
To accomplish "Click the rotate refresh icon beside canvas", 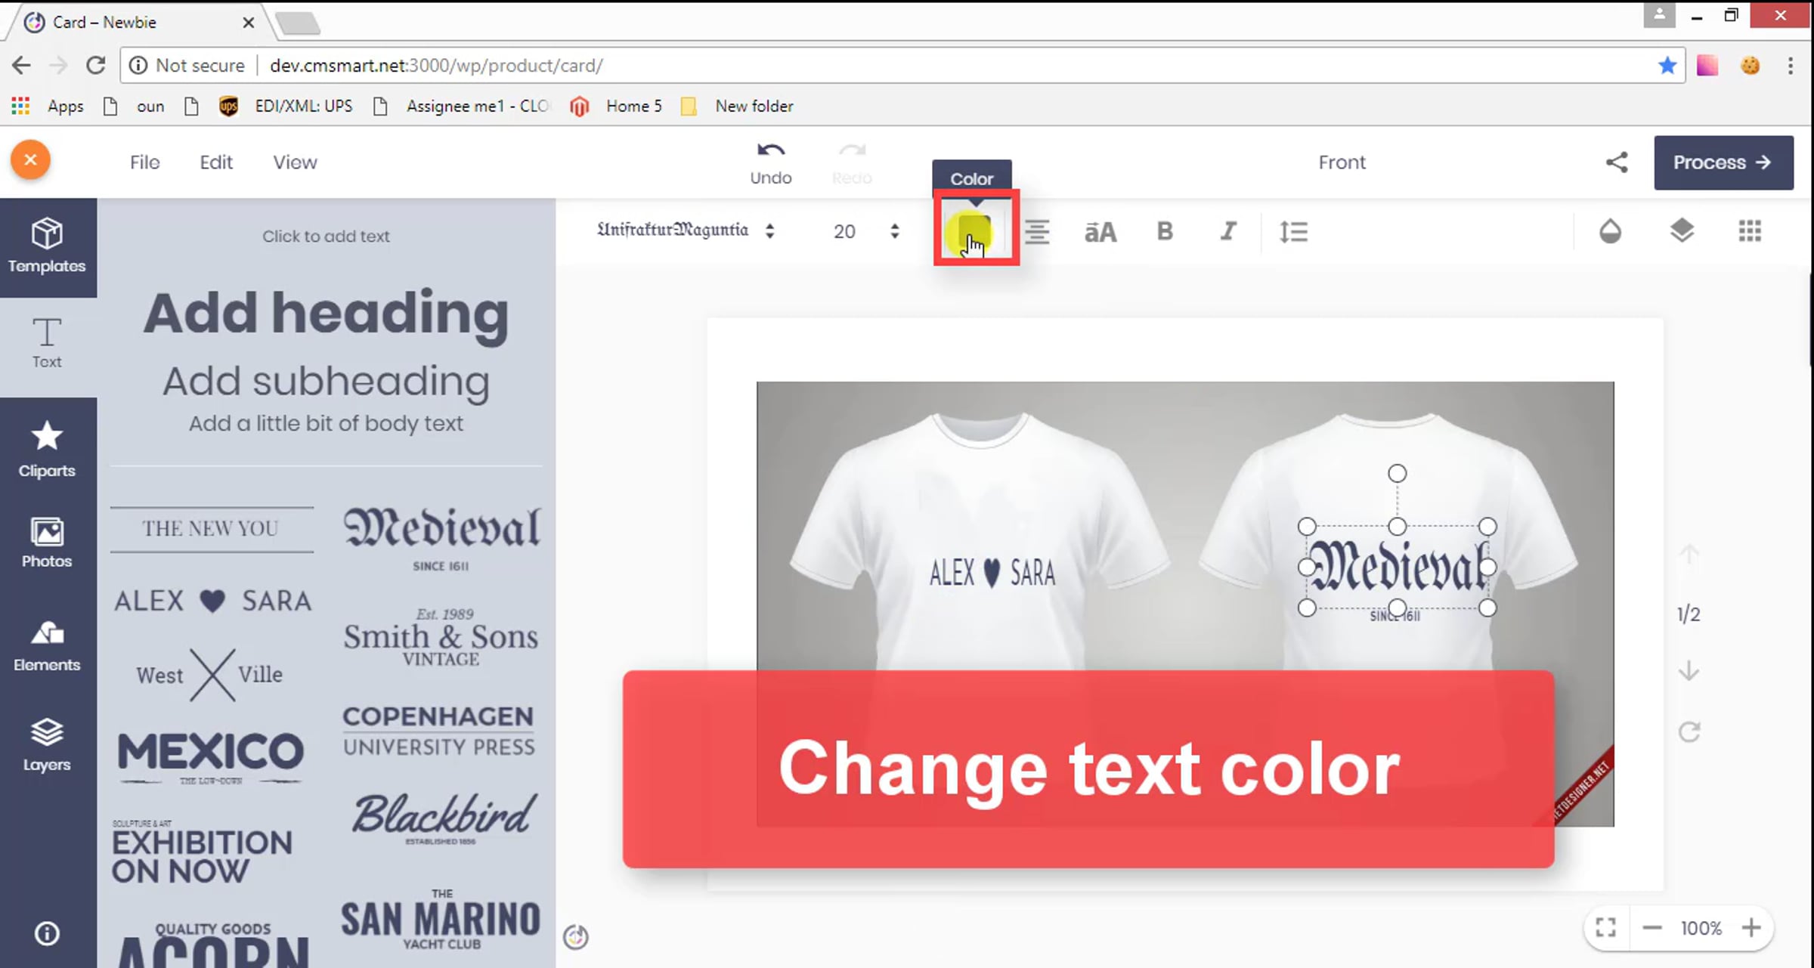I will (x=1689, y=731).
